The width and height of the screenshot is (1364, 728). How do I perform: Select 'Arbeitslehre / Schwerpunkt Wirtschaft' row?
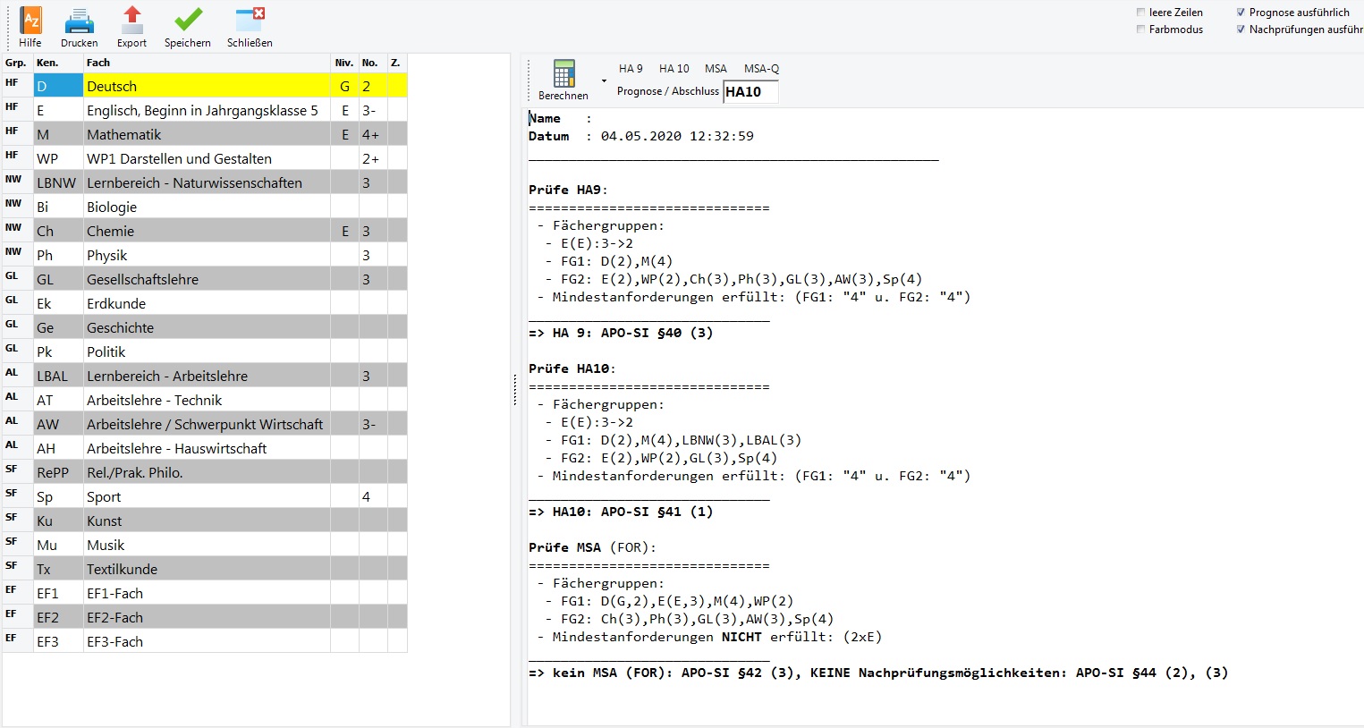(x=205, y=424)
